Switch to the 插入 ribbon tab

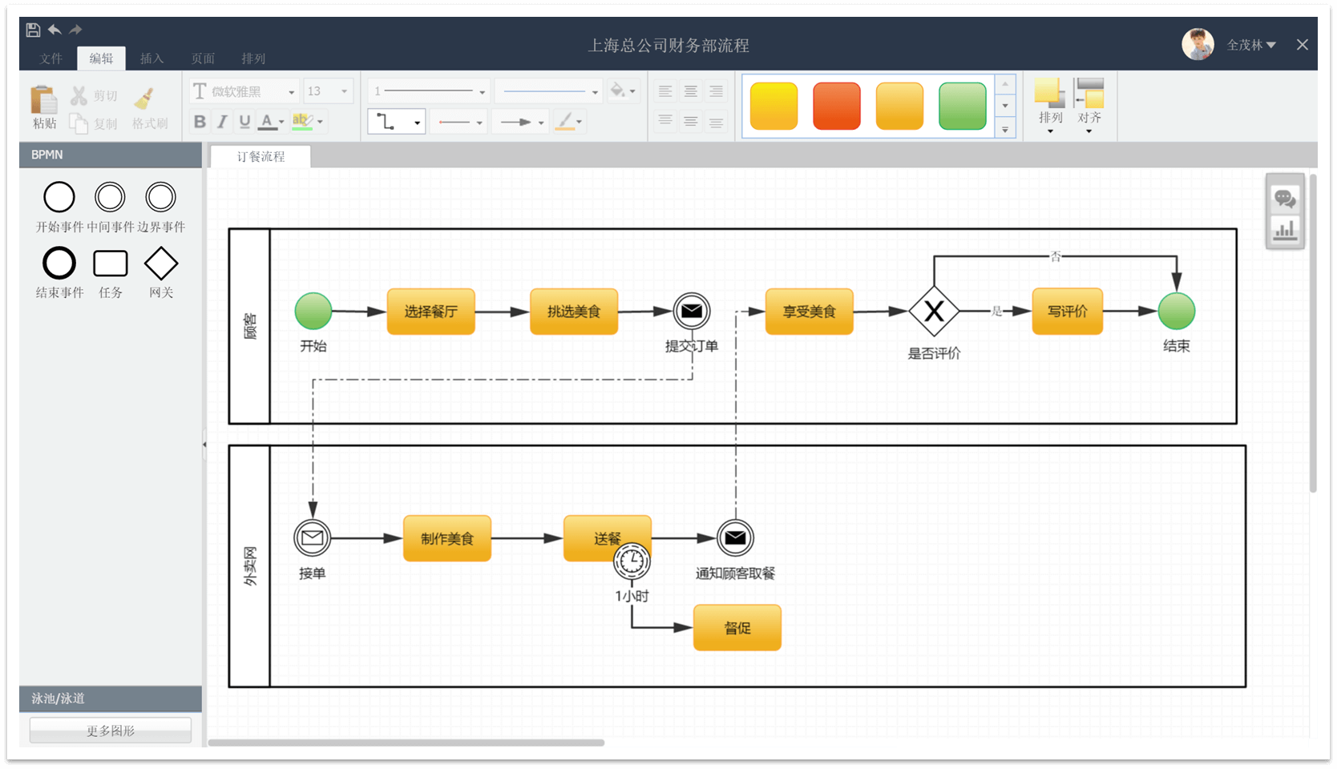(x=151, y=58)
